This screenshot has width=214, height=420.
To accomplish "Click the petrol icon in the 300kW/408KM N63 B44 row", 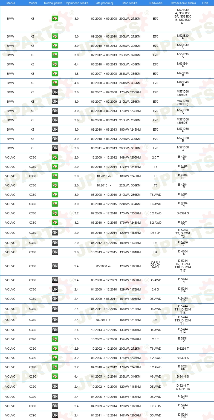I will pos(55,64).
